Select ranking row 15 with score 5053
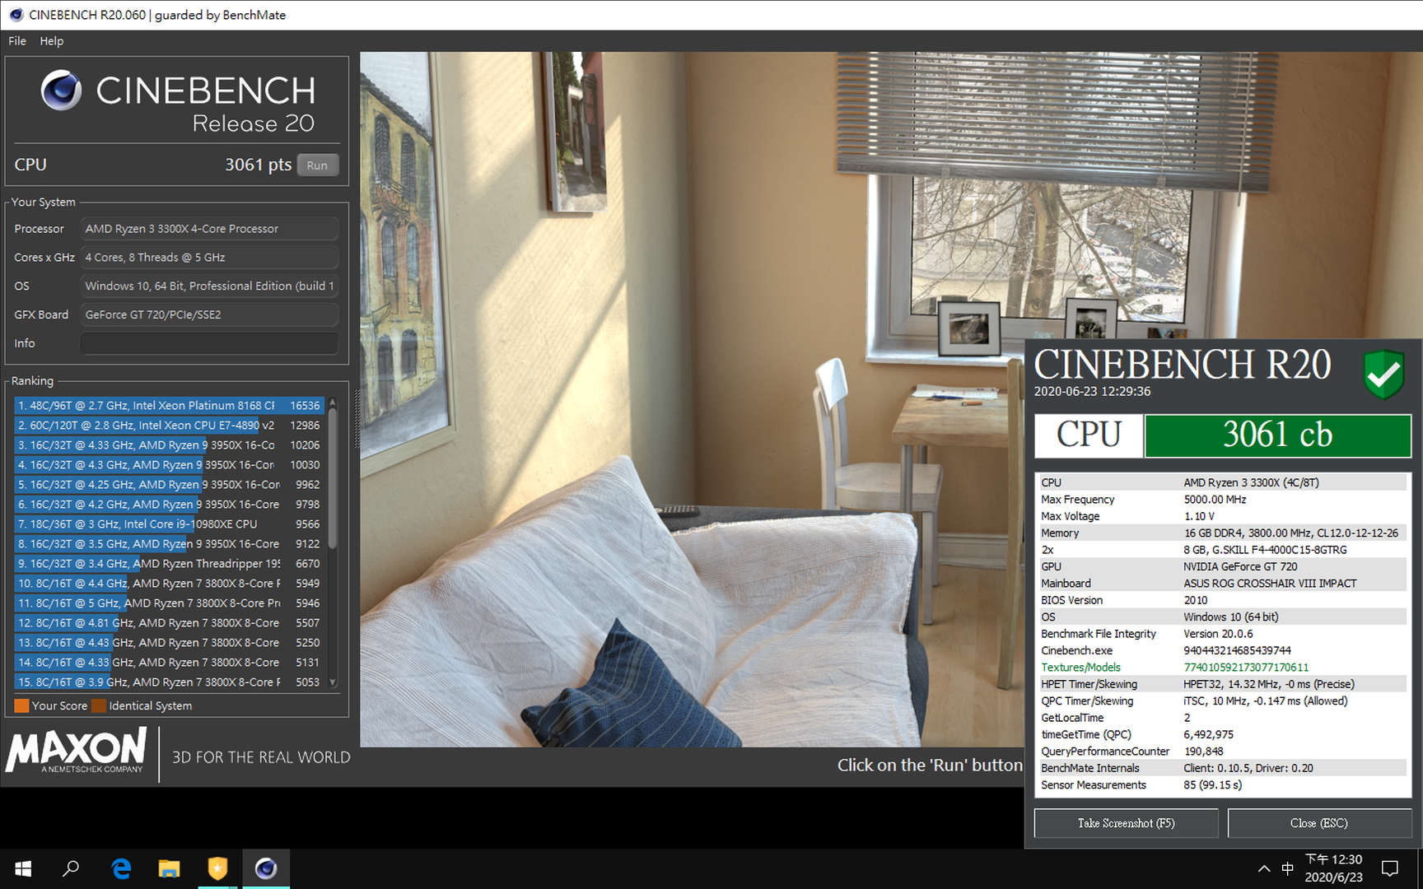 (x=169, y=682)
